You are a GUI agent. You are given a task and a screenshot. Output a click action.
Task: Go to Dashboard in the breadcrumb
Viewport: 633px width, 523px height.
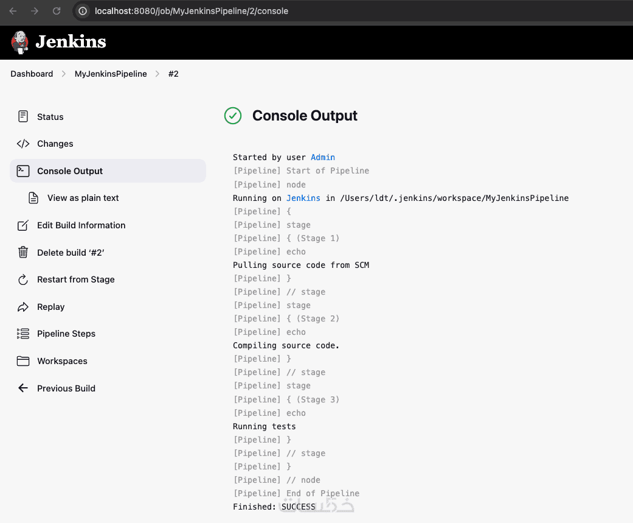32,74
